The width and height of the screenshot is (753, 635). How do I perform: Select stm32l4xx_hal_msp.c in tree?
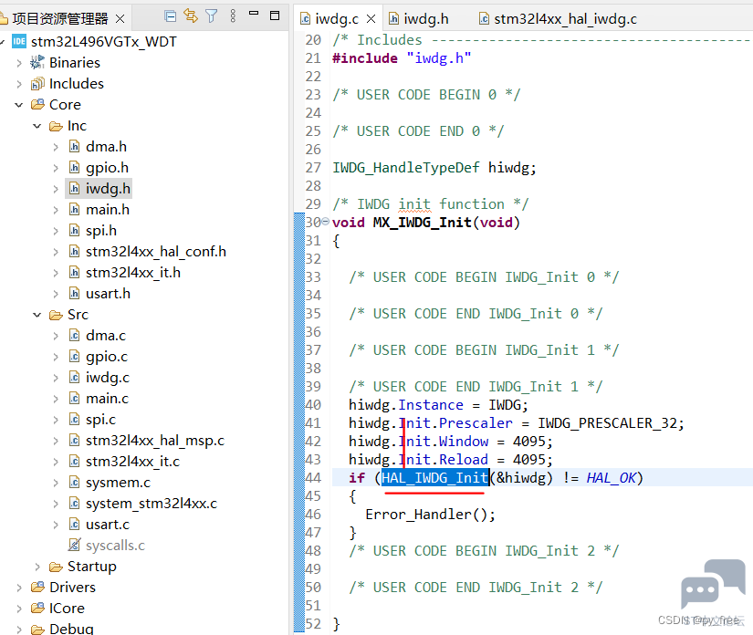click(154, 441)
